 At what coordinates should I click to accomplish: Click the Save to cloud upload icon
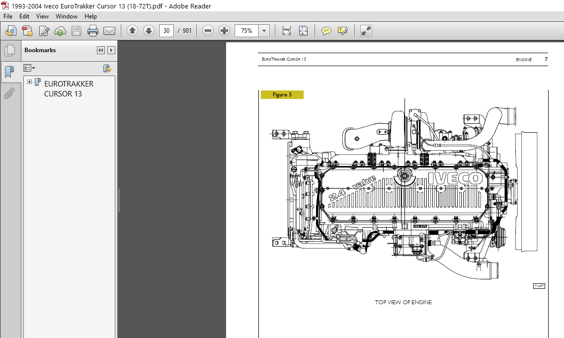(60, 31)
